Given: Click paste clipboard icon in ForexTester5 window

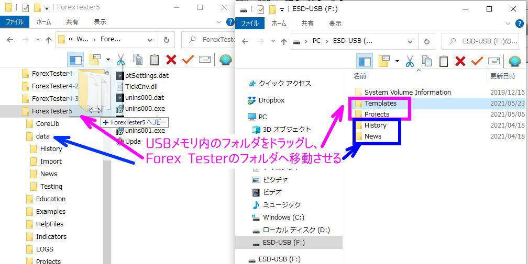Looking at the screenshot, I should 154,60.
